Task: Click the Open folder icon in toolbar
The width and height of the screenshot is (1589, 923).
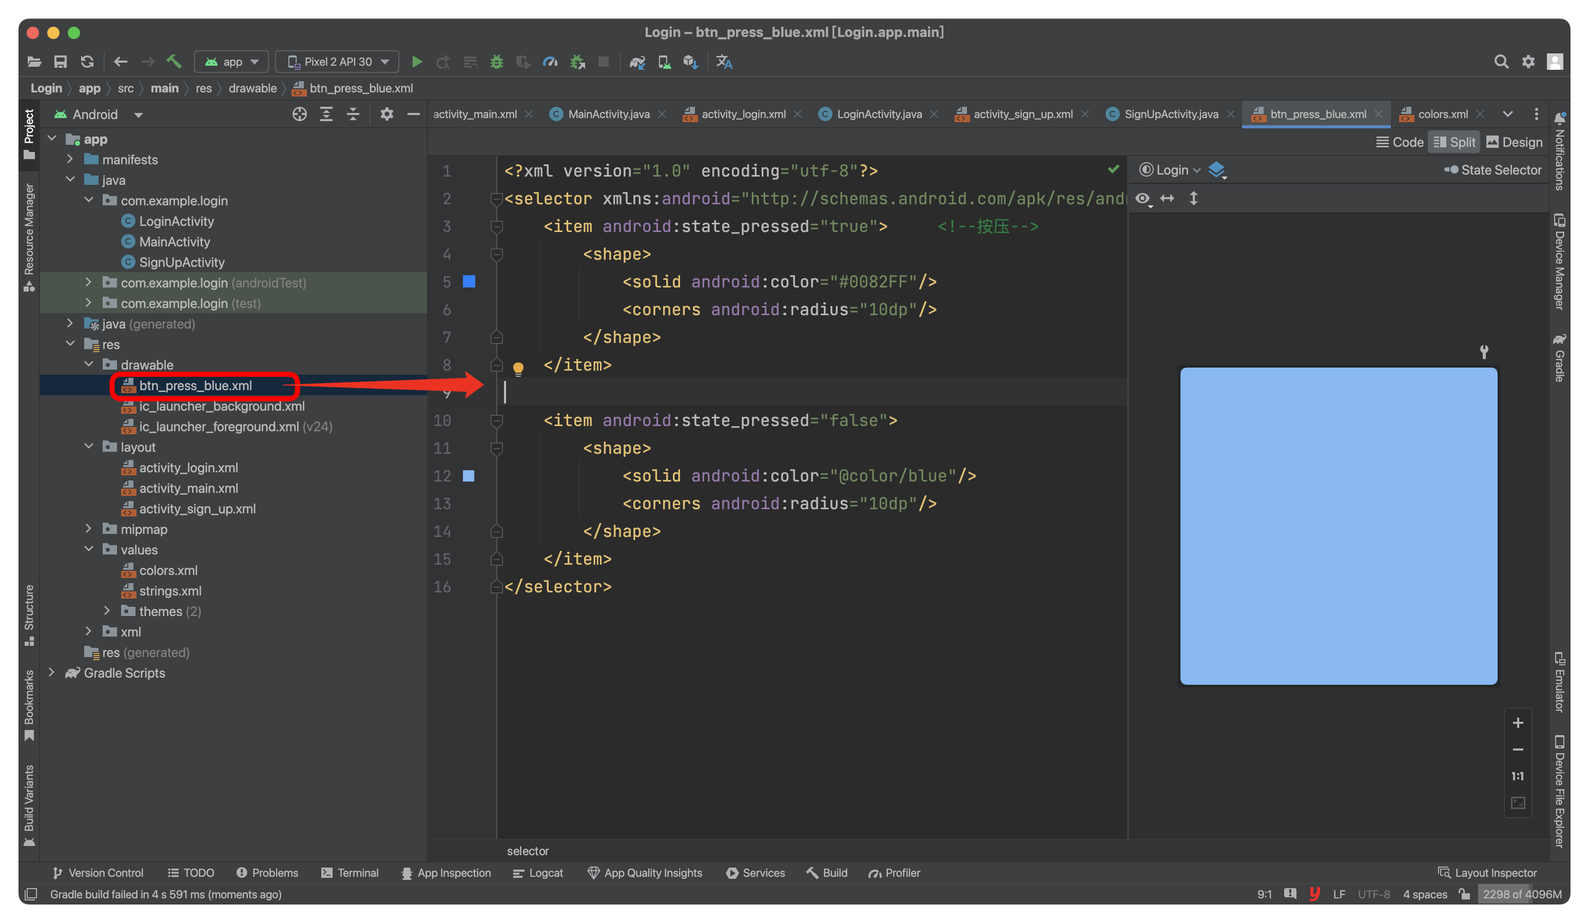Action: point(34,62)
